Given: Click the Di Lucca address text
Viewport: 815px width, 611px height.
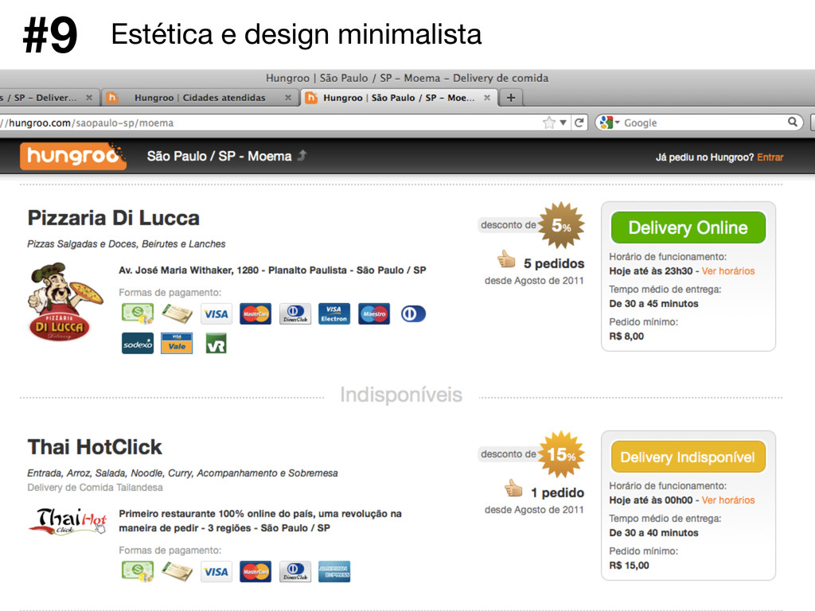Looking at the screenshot, I should click(272, 270).
